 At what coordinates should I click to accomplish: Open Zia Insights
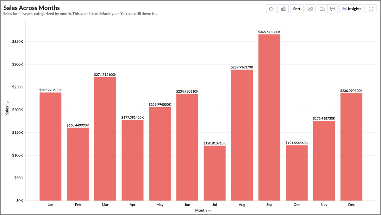pyautogui.click(x=352, y=9)
